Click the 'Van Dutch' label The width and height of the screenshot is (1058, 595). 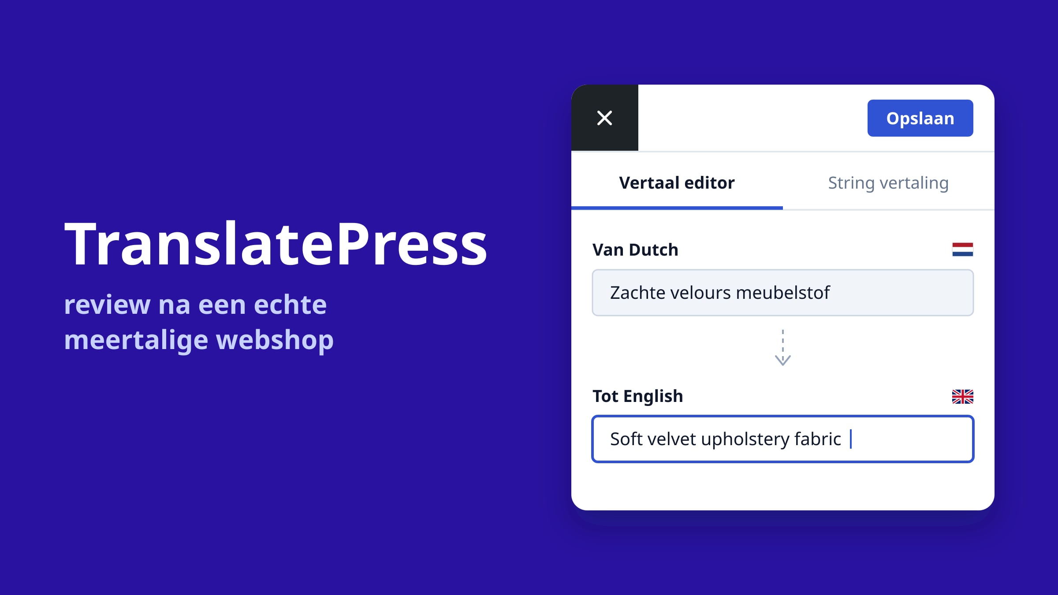635,249
